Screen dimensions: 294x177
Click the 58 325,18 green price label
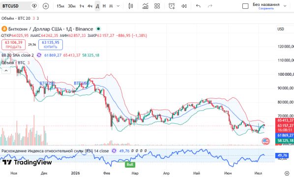[285, 141]
